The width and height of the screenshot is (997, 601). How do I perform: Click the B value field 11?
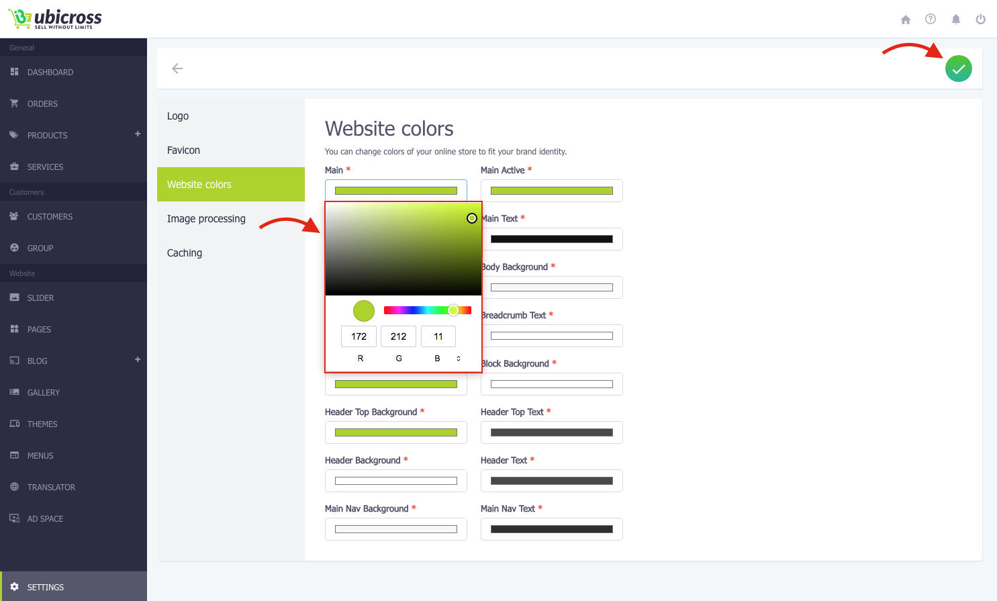438,336
